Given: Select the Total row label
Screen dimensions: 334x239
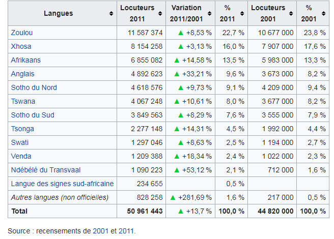Looking at the screenshot, I should coord(19,211).
